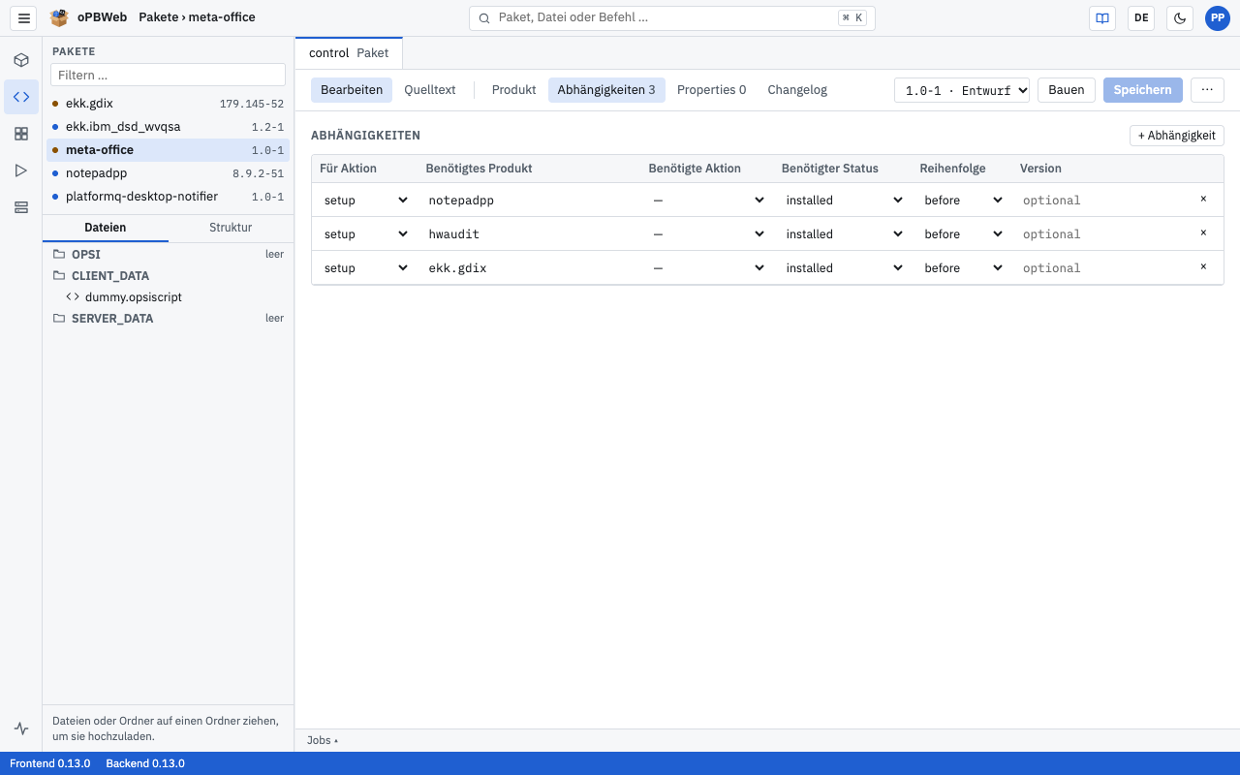The width and height of the screenshot is (1240, 775).
Task: Switch language with DE button
Action: (1141, 18)
